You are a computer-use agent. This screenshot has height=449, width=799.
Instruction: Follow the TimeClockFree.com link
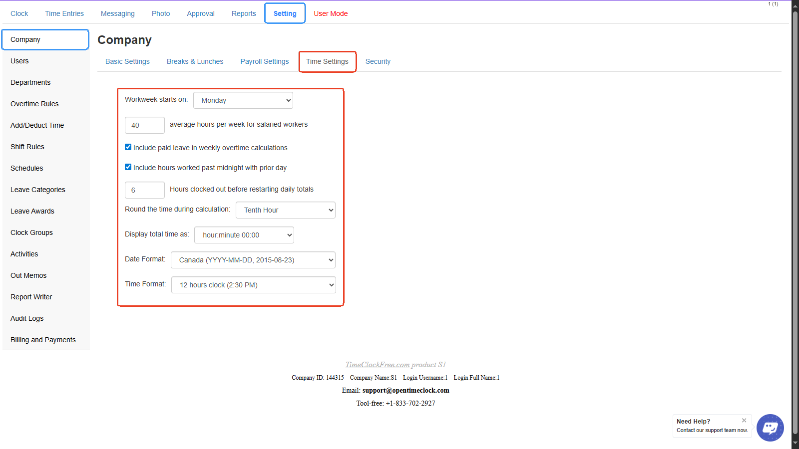pyautogui.click(x=377, y=365)
